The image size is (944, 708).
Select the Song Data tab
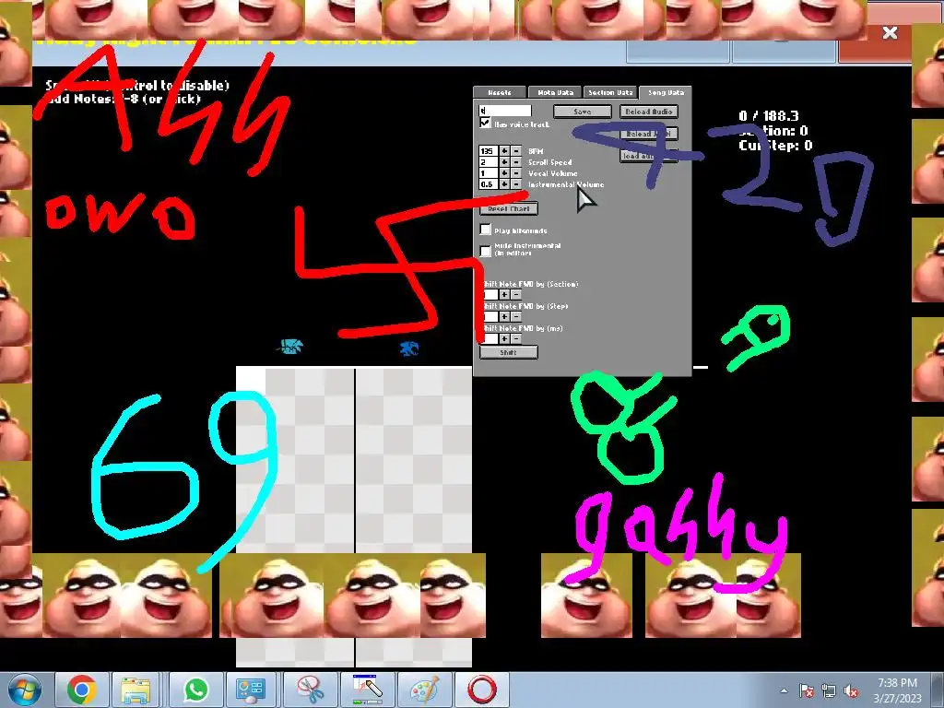[x=666, y=93]
